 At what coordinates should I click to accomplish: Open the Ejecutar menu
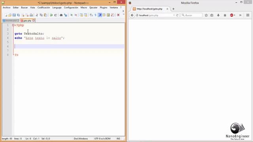pyautogui.click(x=93, y=7)
